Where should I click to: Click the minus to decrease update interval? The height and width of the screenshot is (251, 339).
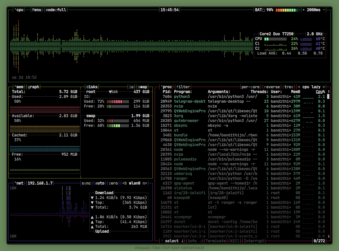pyautogui.click(x=324, y=10)
